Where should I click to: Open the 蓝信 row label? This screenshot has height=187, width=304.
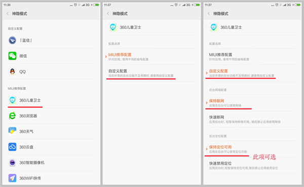coord(26,41)
